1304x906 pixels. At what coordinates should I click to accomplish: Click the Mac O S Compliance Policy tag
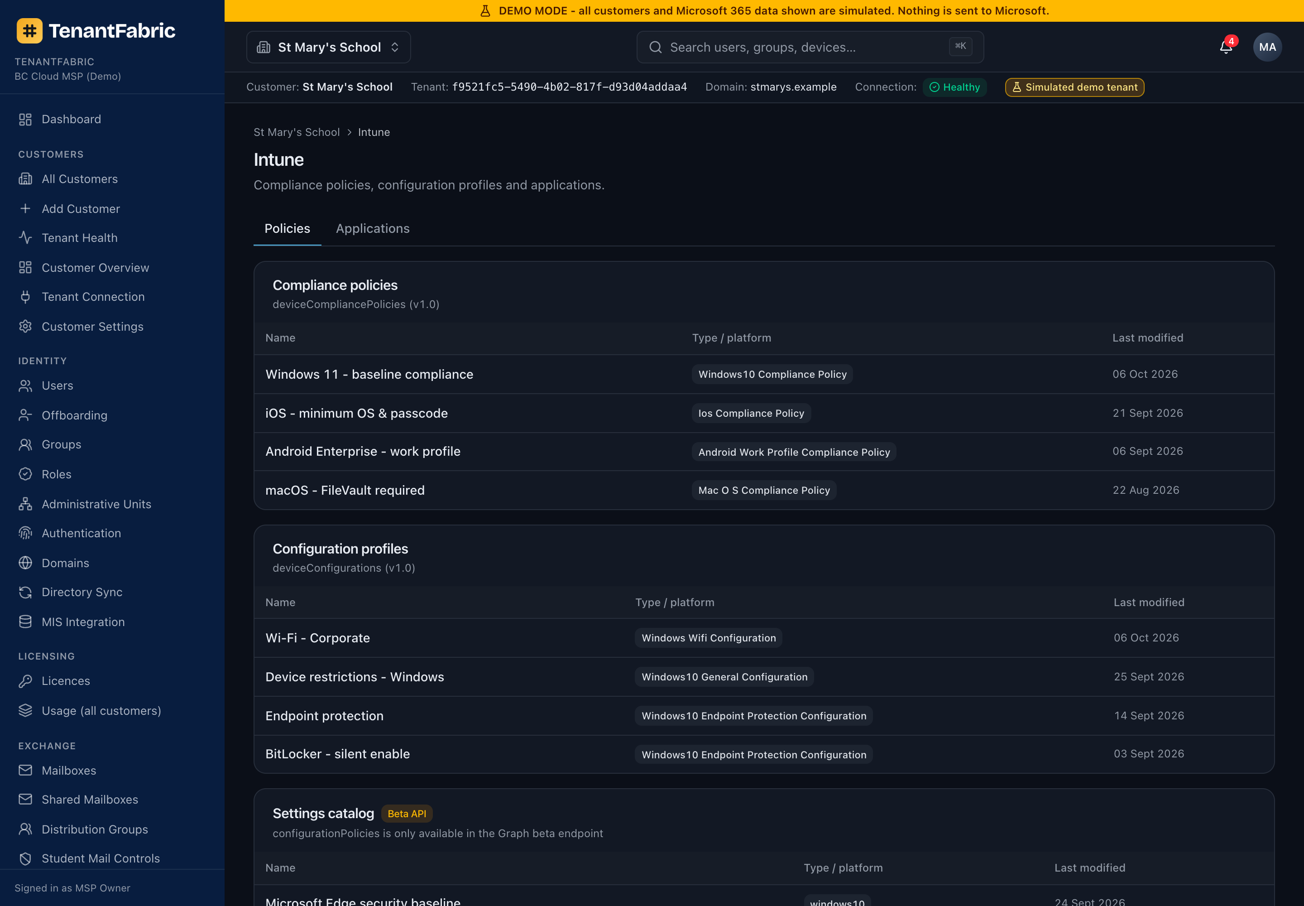click(764, 490)
